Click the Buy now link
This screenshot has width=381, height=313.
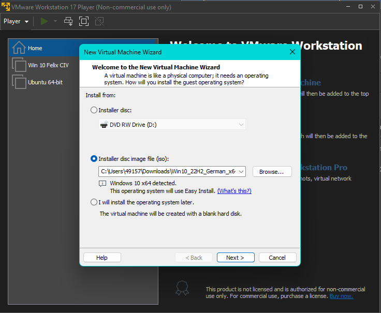[x=341, y=296]
